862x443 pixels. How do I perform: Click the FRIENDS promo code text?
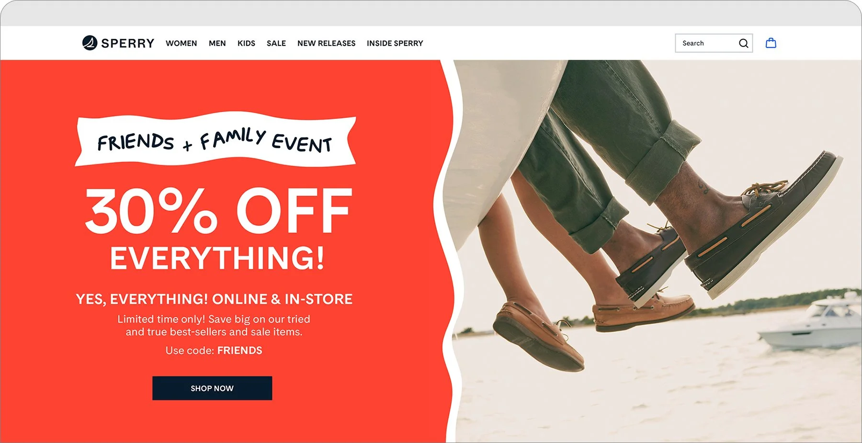[x=239, y=350]
